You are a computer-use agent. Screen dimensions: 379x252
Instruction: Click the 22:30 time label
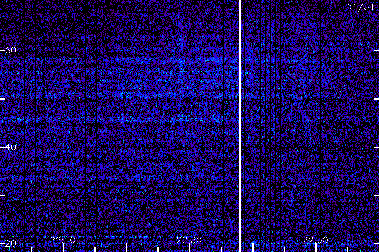pyautogui.click(x=189, y=240)
